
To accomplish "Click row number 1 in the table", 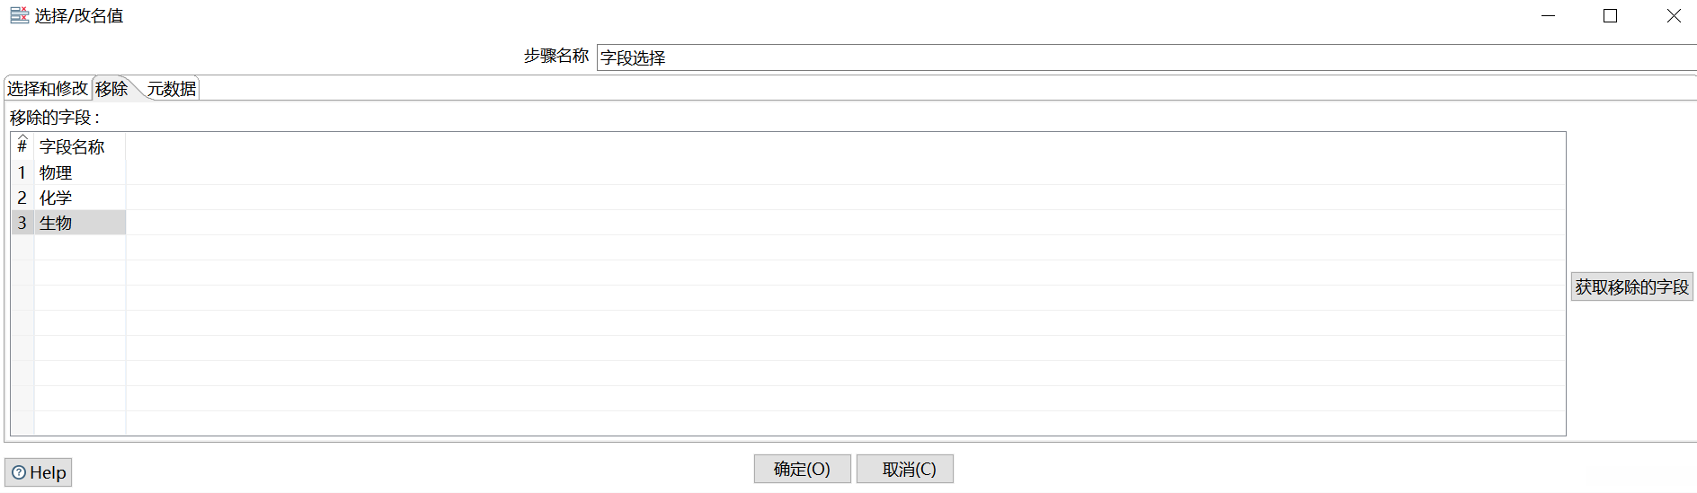I will 22,172.
